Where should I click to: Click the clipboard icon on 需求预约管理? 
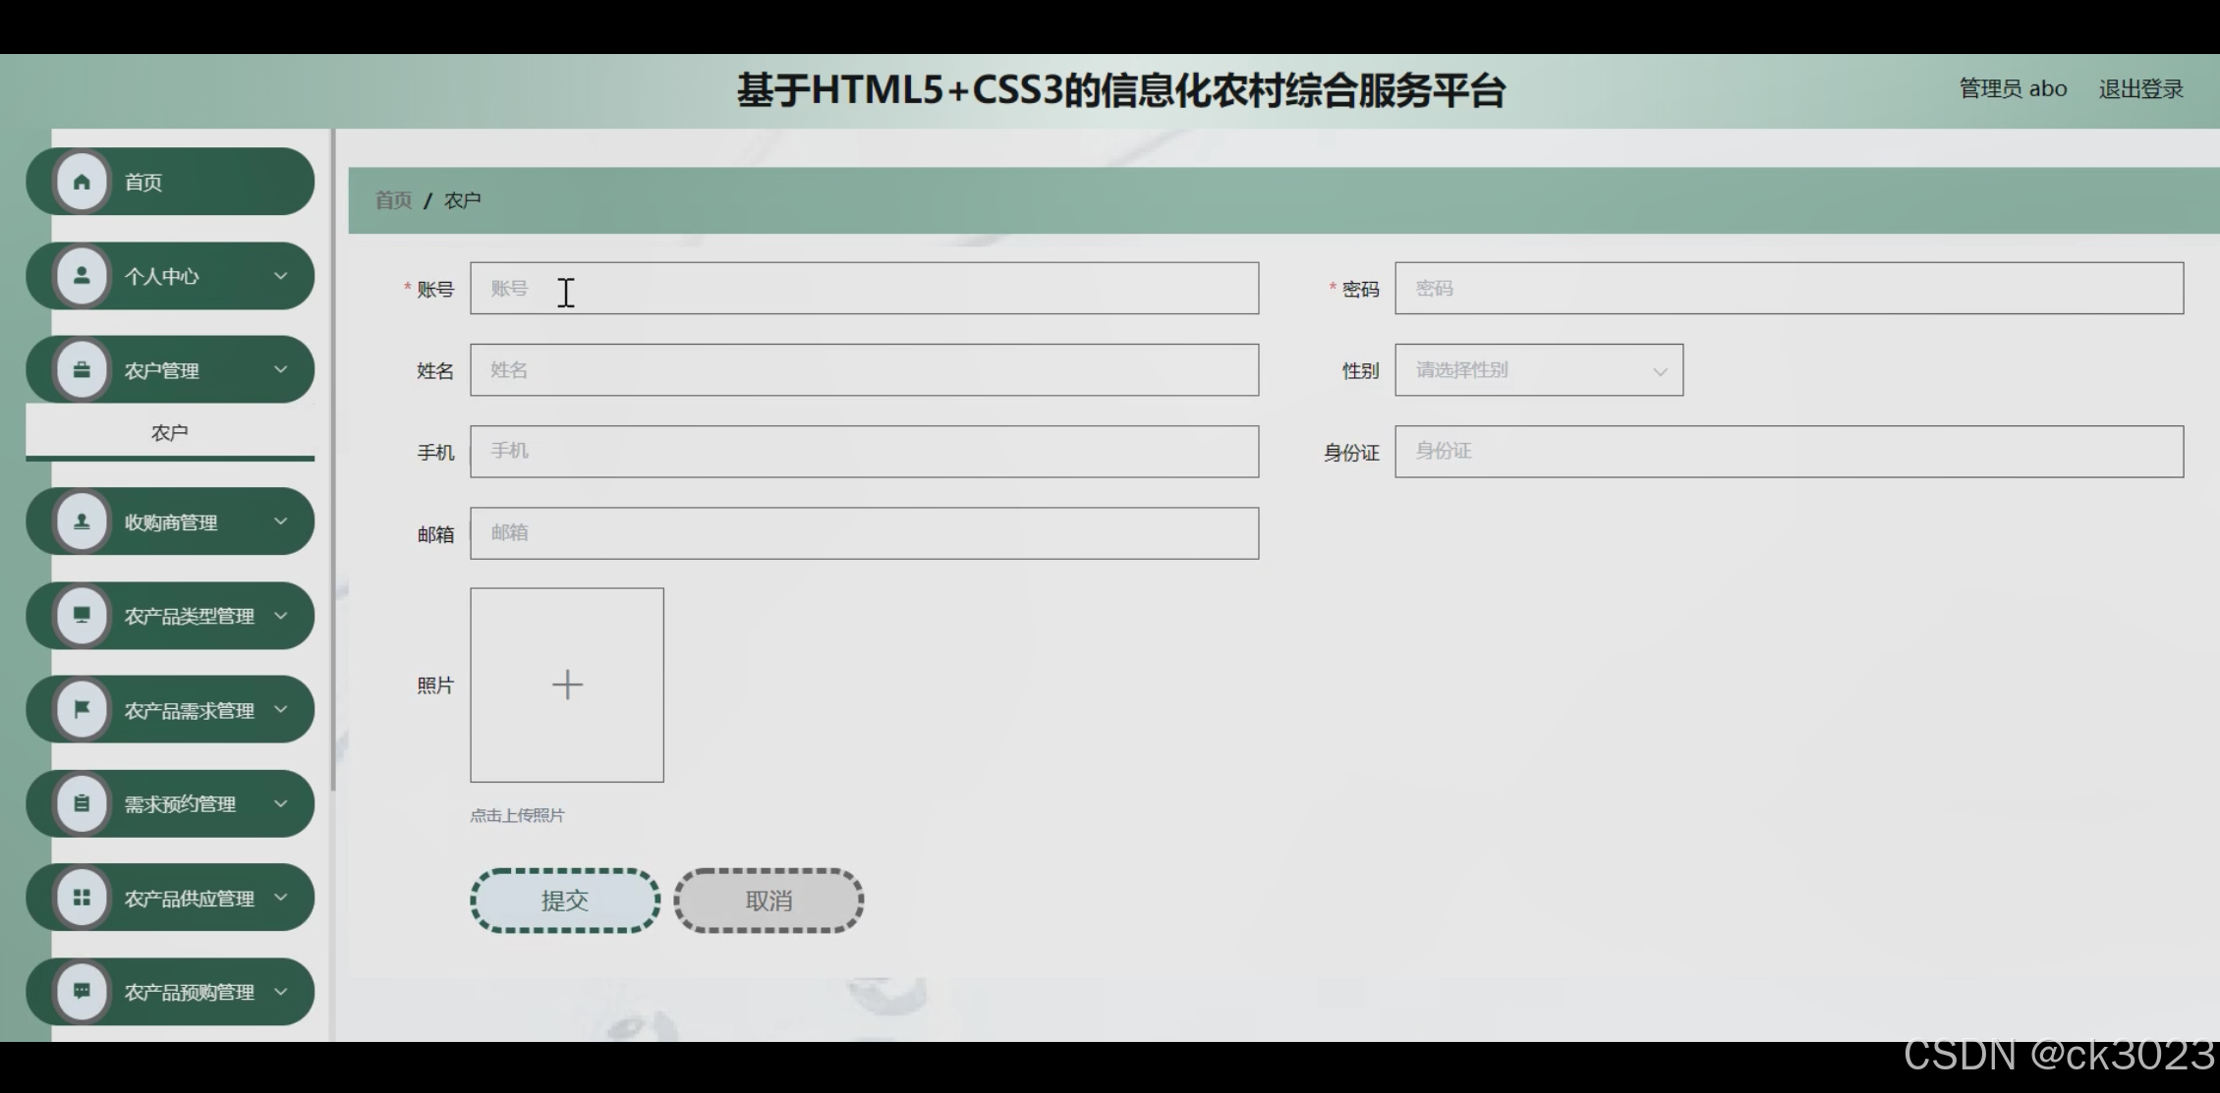(x=83, y=802)
